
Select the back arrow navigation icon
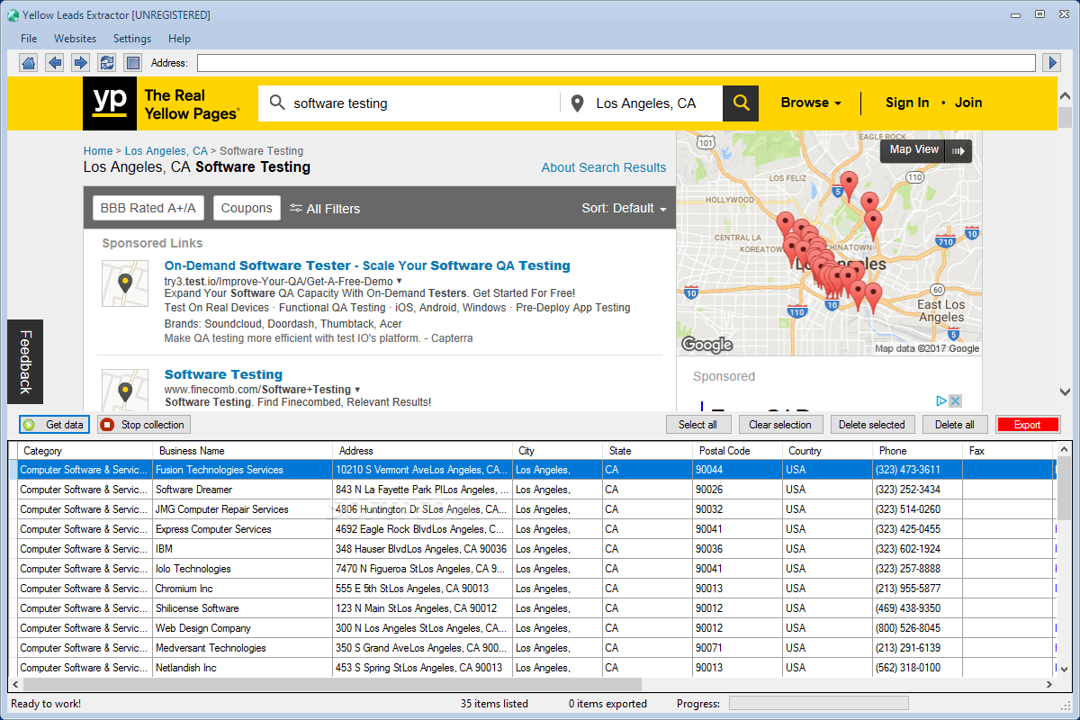click(54, 62)
